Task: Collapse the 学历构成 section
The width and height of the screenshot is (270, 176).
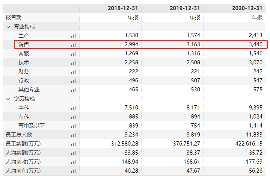Action: pyautogui.click(x=8, y=99)
